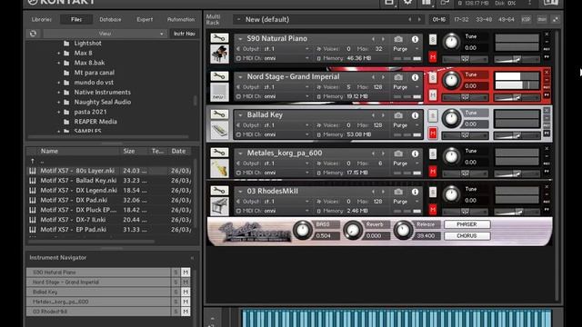
Task: Expand the Native Instruments folder
Action: [58, 93]
